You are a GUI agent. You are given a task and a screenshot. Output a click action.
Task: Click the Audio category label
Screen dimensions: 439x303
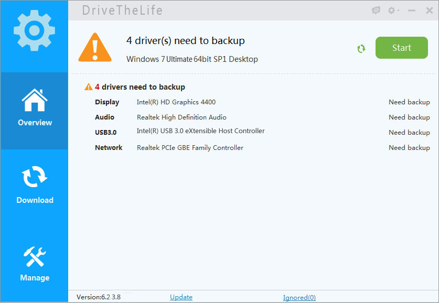pyautogui.click(x=104, y=117)
